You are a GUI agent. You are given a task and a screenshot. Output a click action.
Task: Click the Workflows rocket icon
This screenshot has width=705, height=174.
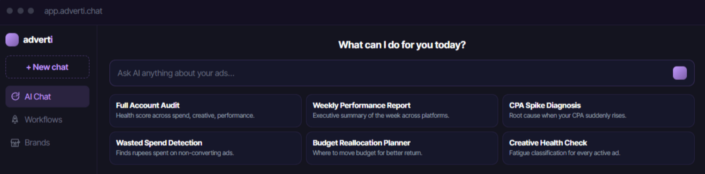(15, 120)
